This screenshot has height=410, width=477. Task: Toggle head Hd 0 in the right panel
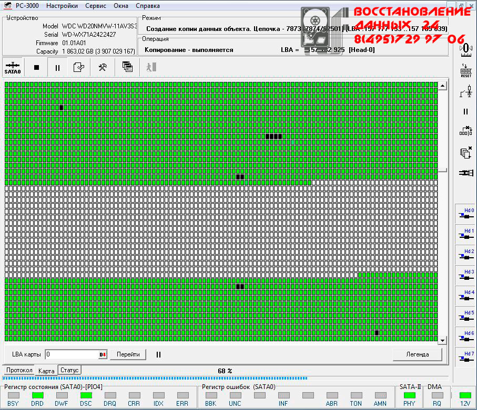tap(465, 214)
